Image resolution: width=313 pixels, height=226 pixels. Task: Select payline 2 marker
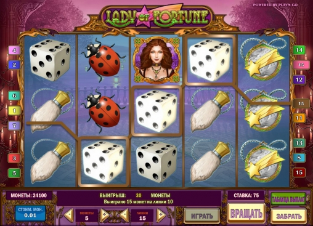(x=14, y=65)
